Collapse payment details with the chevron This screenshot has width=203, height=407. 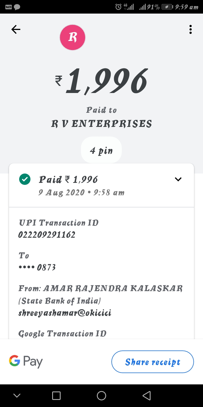pyautogui.click(x=178, y=179)
